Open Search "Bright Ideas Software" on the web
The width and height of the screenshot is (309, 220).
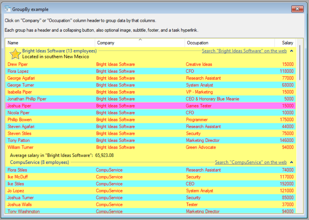pos(244,51)
